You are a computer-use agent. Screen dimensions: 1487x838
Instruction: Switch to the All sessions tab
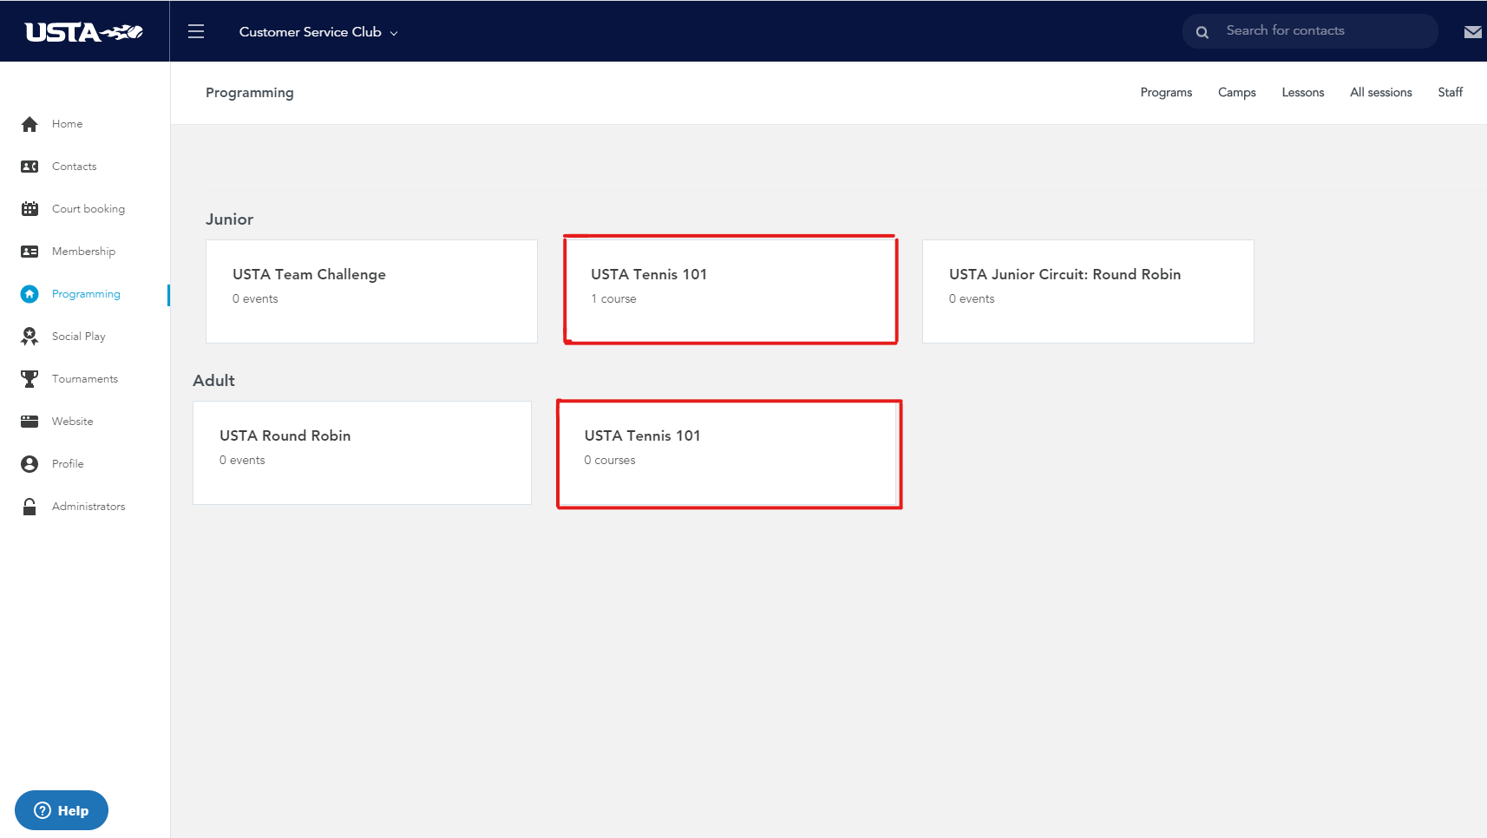(1380, 93)
